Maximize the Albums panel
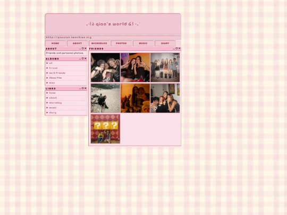This screenshot has height=215, width=287. 83,58
